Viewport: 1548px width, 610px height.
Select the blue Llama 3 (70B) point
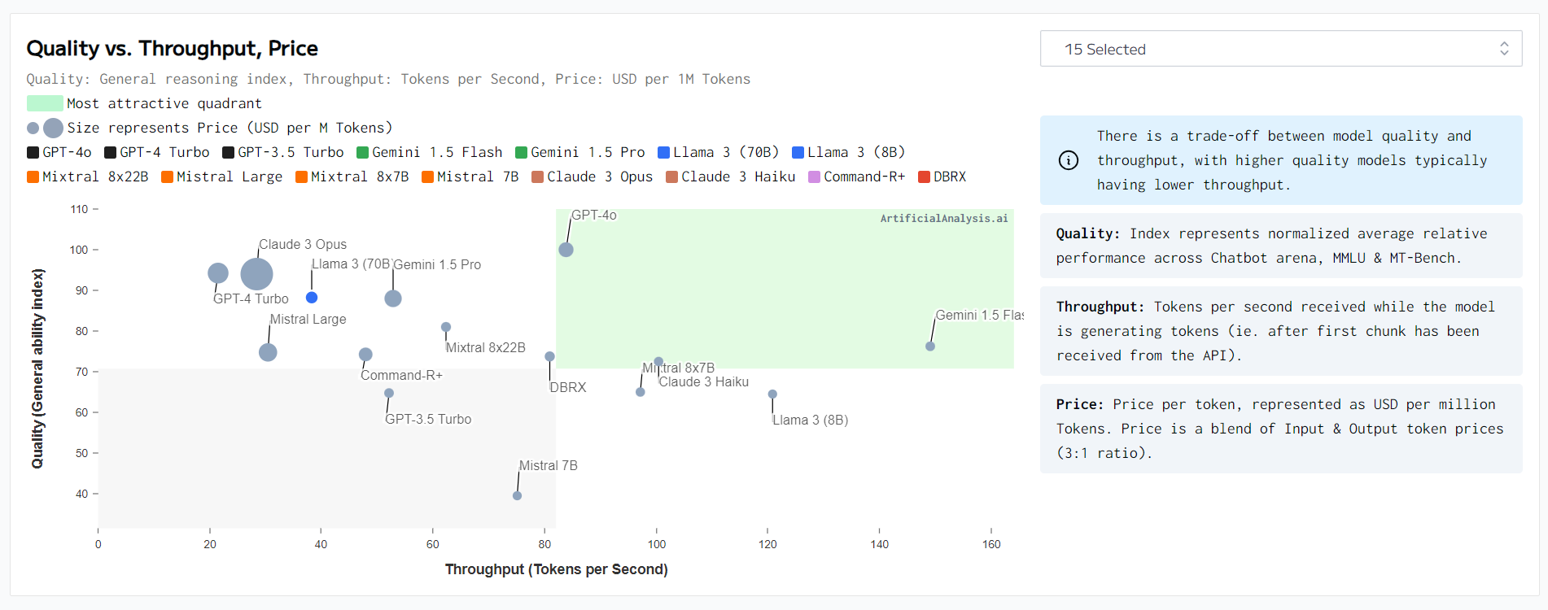[312, 298]
